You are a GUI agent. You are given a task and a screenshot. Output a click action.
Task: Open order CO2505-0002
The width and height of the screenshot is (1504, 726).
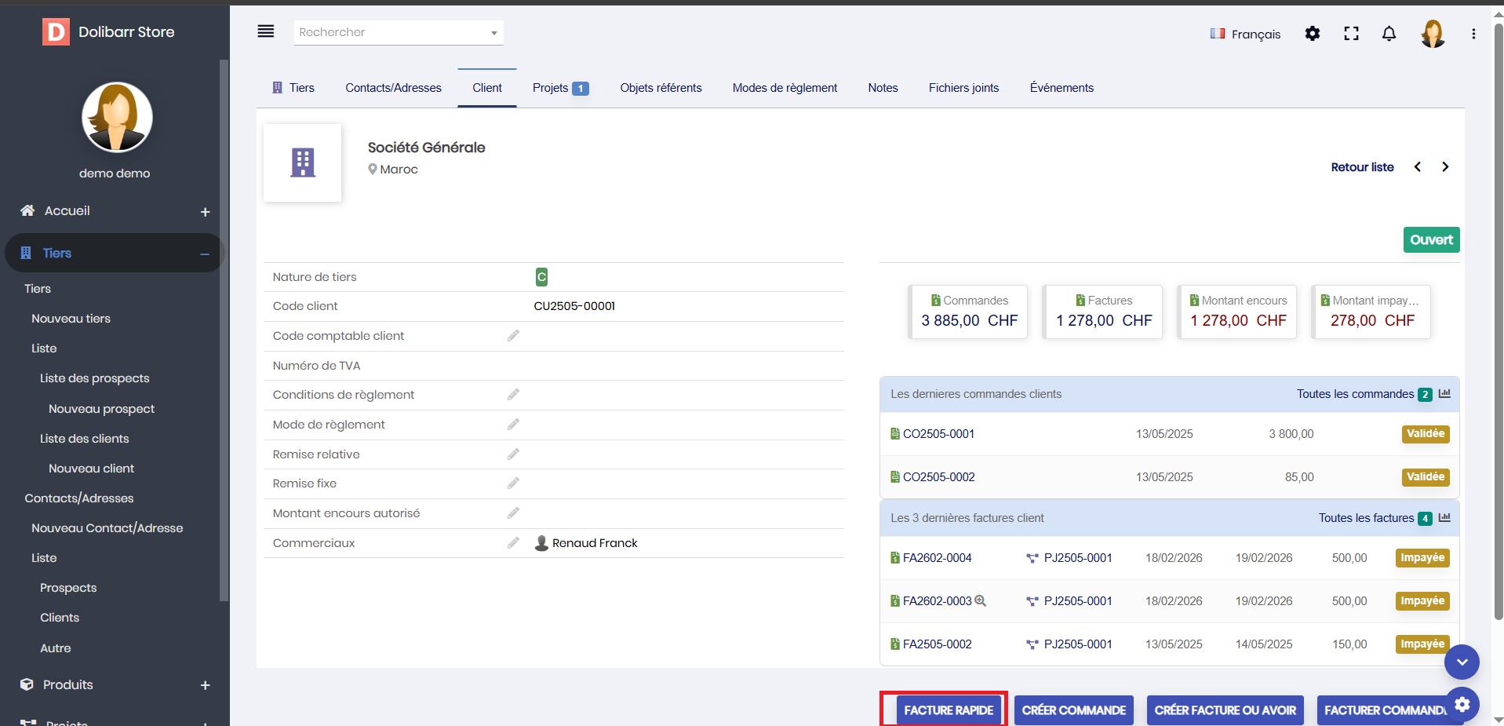coord(938,477)
